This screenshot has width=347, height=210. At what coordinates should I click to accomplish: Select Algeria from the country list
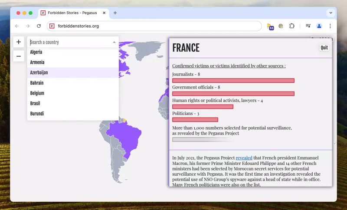click(x=73, y=52)
